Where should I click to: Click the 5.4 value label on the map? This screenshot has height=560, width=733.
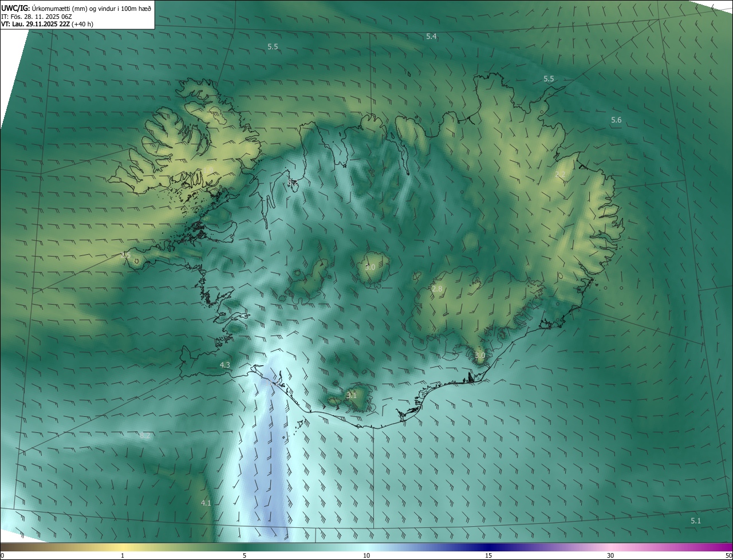[x=431, y=37]
